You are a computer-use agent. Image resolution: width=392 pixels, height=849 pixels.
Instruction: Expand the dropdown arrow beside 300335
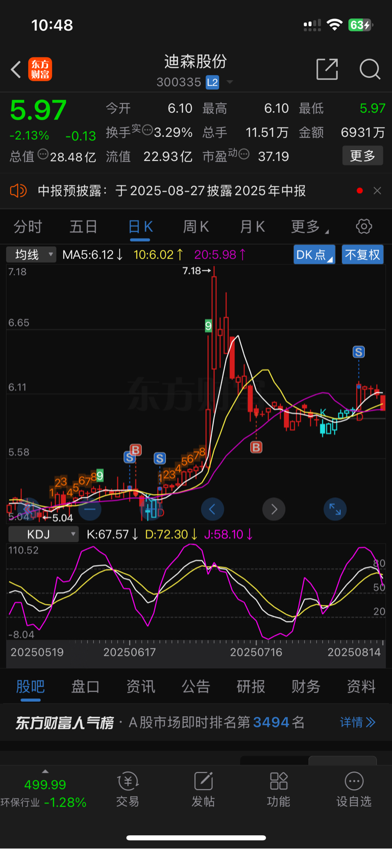230,82
